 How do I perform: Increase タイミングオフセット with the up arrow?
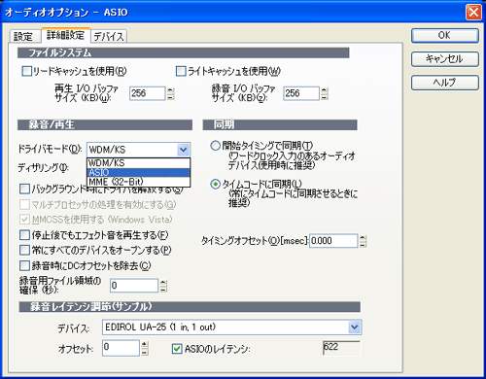[x=364, y=237]
